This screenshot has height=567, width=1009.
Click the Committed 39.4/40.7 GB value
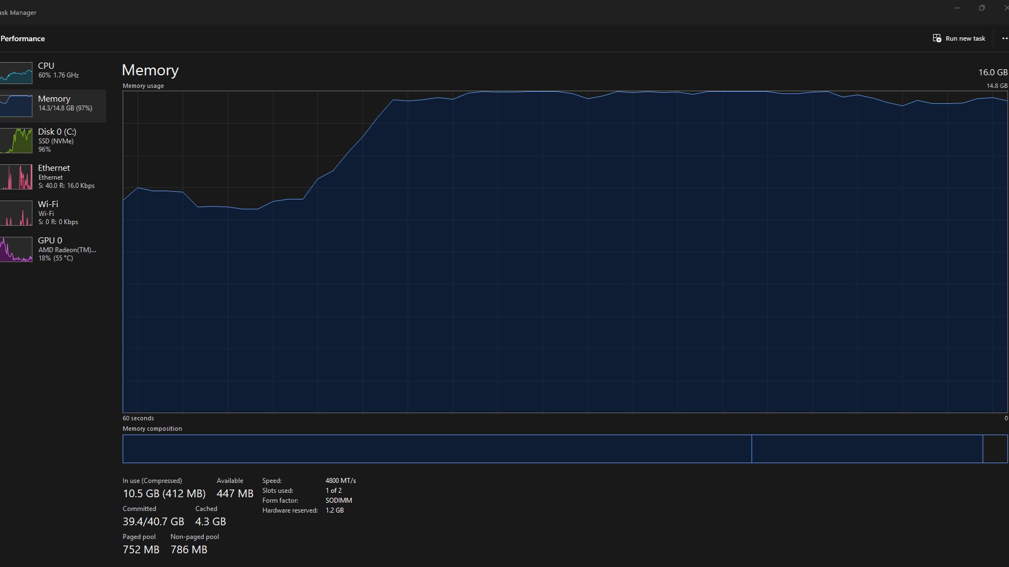click(153, 521)
